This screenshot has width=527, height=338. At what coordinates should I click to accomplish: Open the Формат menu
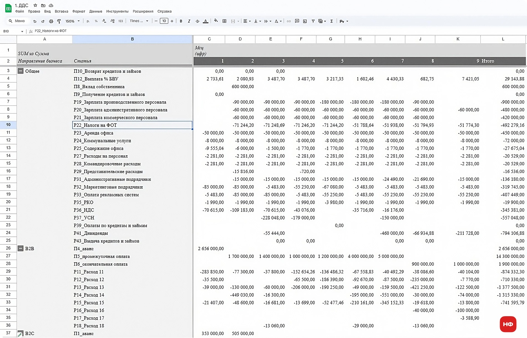click(79, 11)
